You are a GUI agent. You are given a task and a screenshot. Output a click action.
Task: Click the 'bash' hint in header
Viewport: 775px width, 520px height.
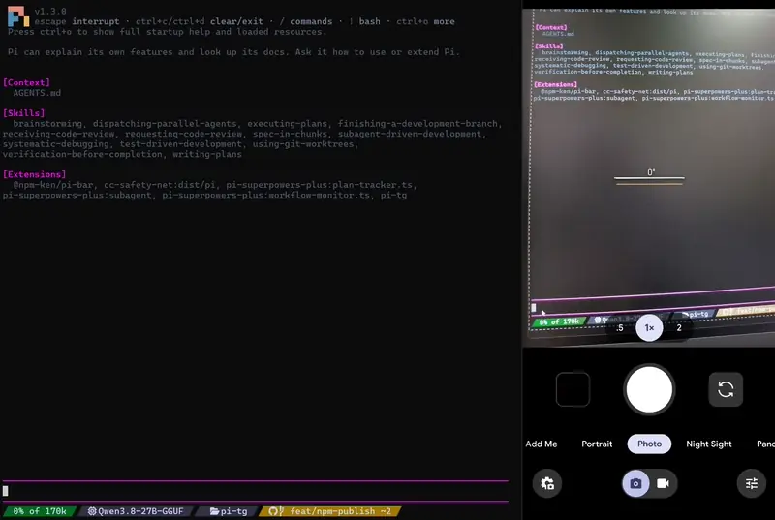point(370,21)
